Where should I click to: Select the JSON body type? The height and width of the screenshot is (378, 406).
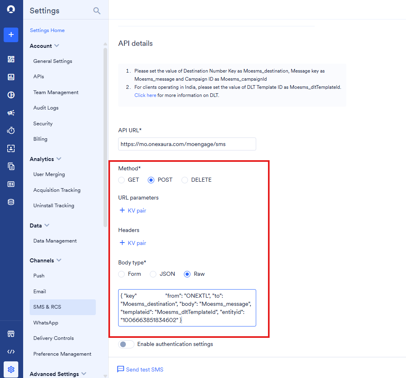153,274
